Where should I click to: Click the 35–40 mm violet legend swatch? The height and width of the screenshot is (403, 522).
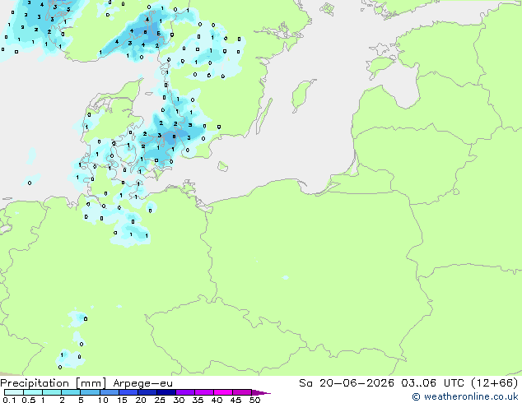click(x=203, y=392)
